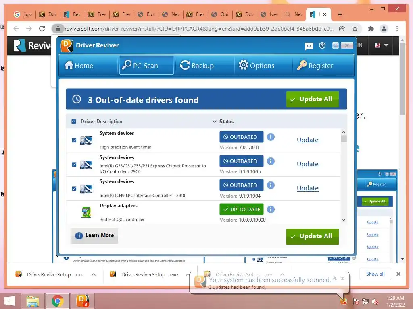Click the Driver Reviver taskbar icon

[82, 301]
